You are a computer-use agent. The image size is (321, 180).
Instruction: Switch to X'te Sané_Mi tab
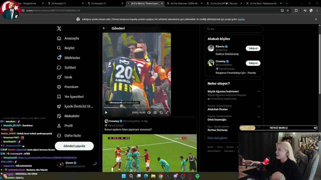(x=224, y=3)
